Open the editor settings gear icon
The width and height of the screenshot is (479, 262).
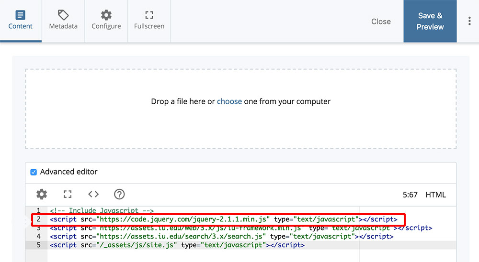point(42,194)
